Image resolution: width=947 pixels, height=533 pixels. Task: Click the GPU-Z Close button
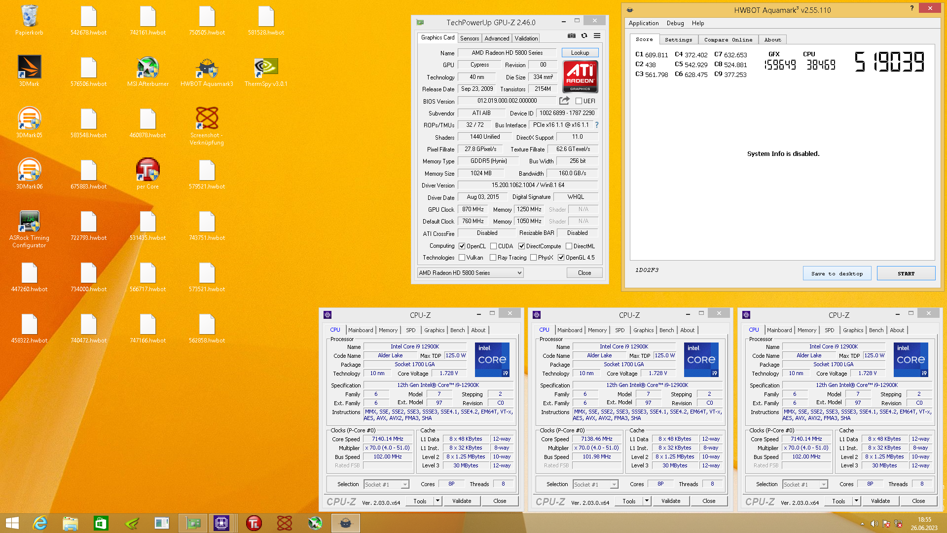[x=584, y=273]
